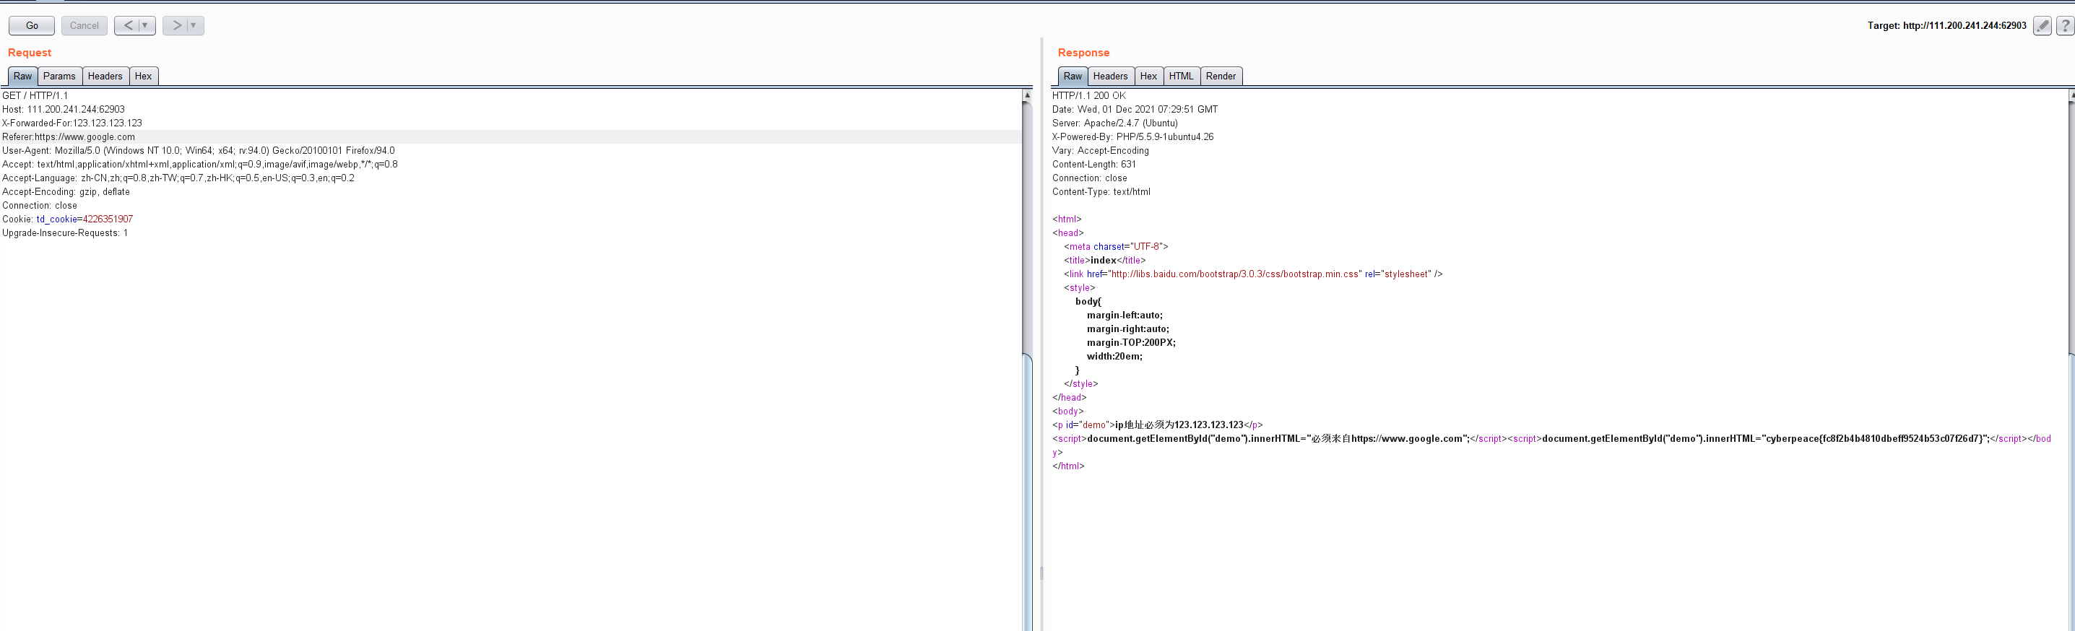Viewport: 2075px width, 631px height.
Task: Click the 'X-Forwarded-For:123.123.123.123' header line
Action: tap(72, 123)
